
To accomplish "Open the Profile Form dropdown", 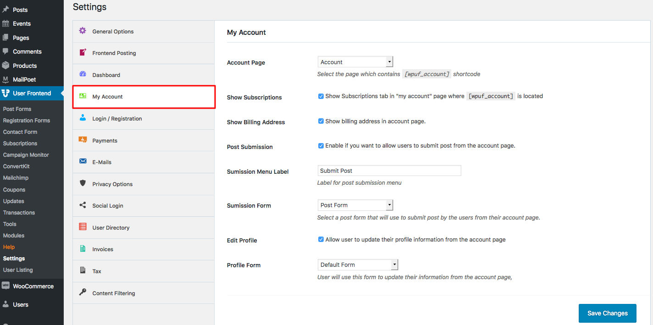I will coord(358,264).
